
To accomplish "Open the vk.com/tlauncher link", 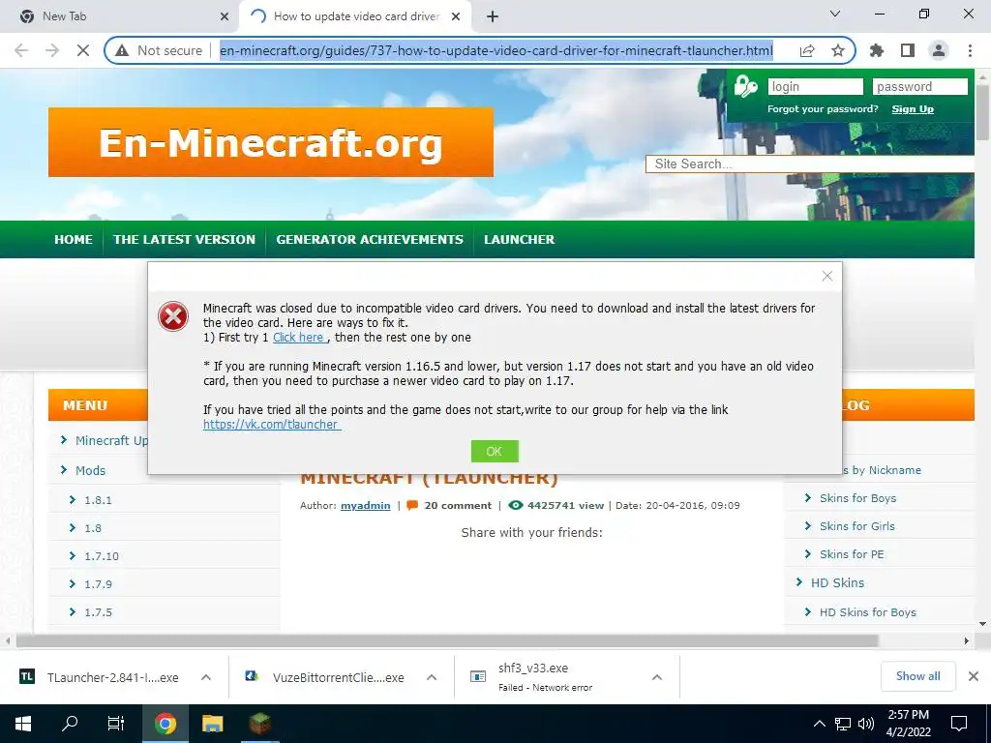I will pyautogui.click(x=271, y=425).
